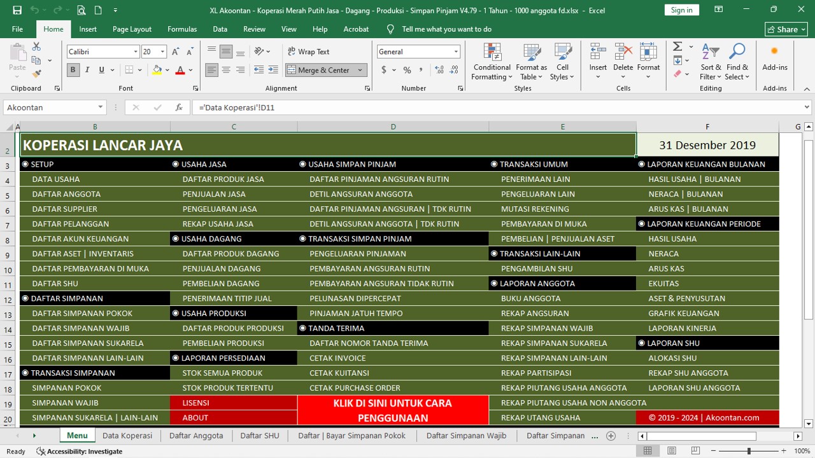Image resolution: width=815 pixels, height=458 pixels.
Task: Click the Save icon in Quick Access
Action: pyautogui.click(x=17, y=10)
